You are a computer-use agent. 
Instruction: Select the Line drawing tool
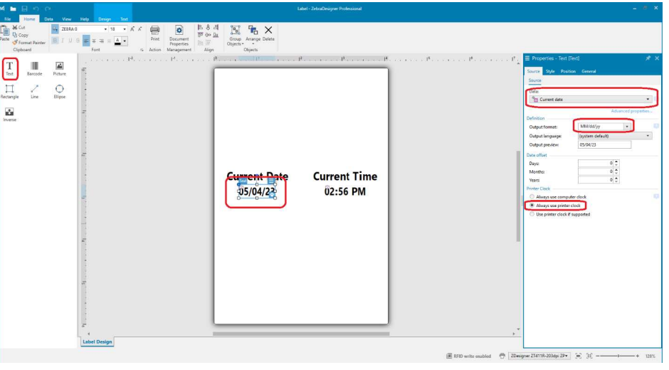pyautogui.click(x=34, y=91)
